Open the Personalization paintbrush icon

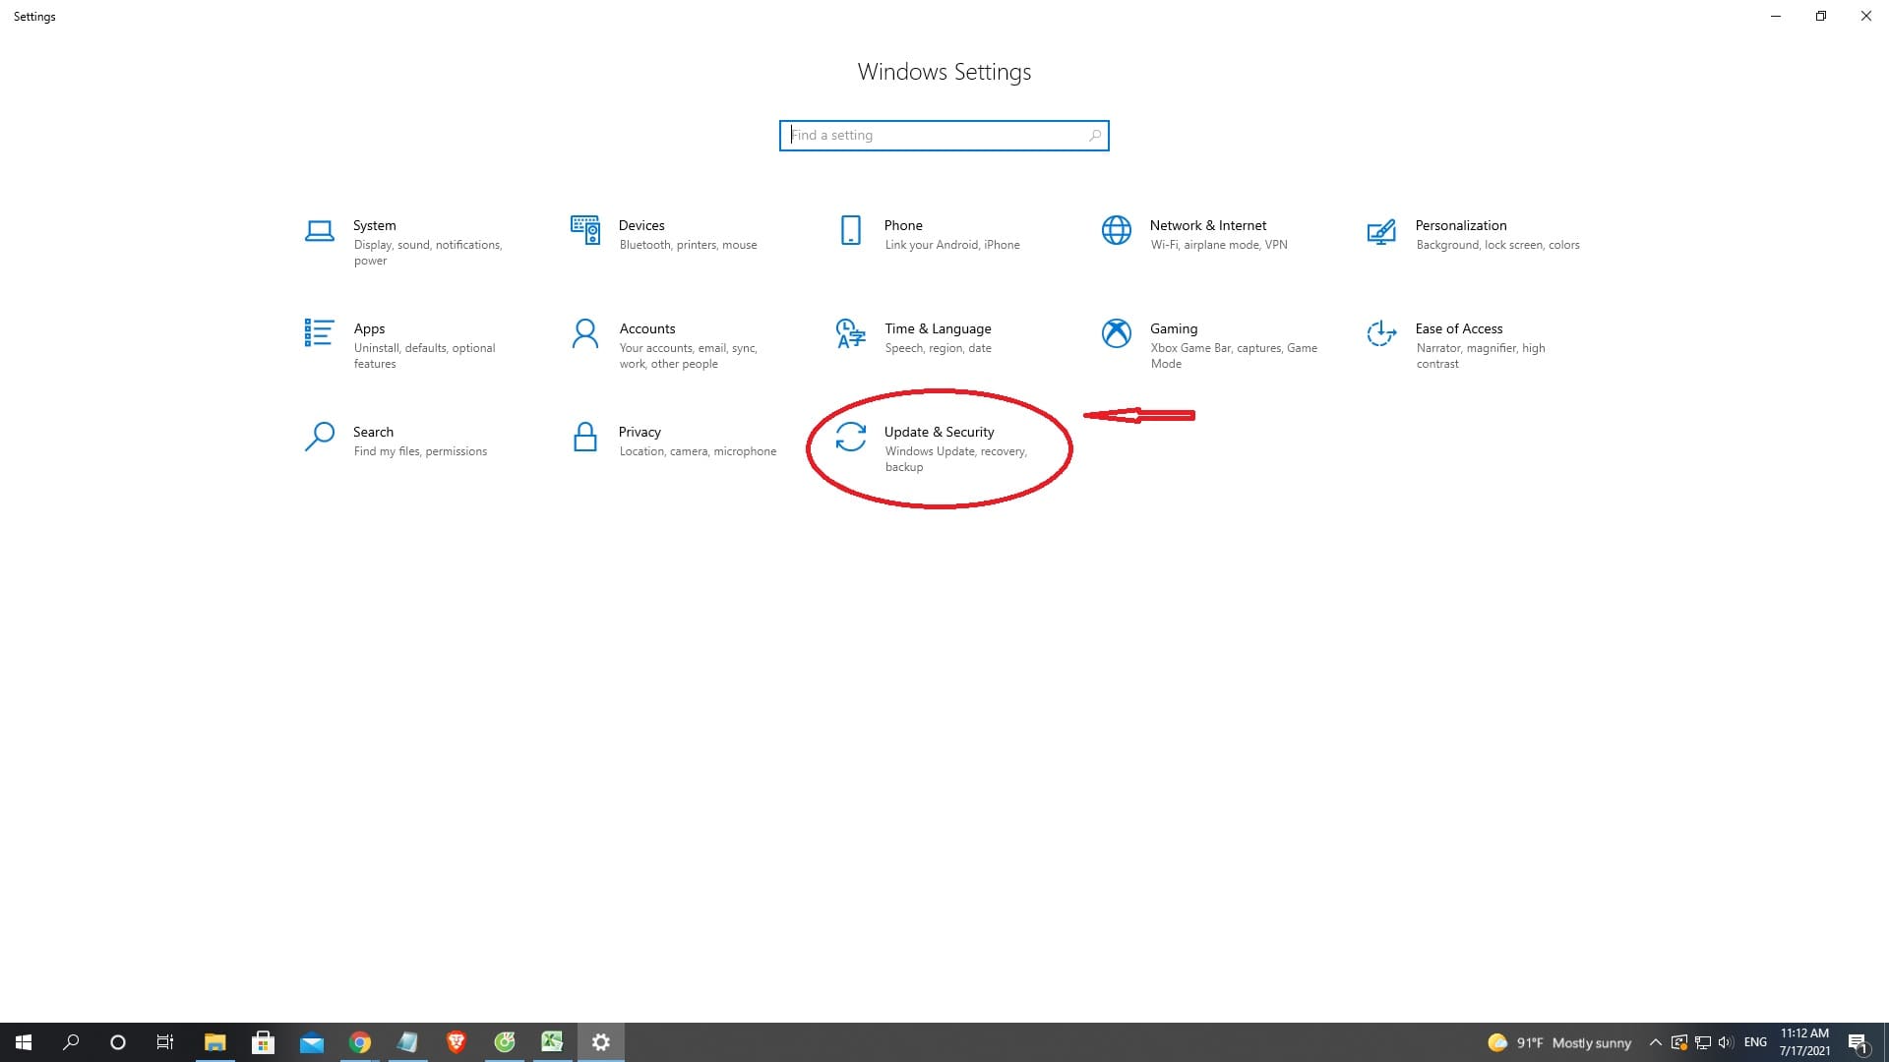point(1381,231)
